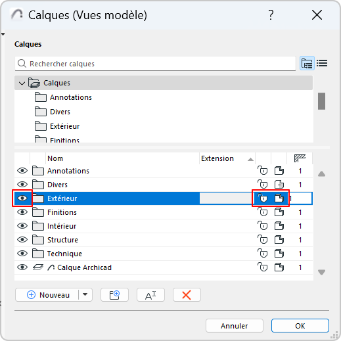Hide the Extérieur layer folder
The image size is (341, 341).
point(22,198)
